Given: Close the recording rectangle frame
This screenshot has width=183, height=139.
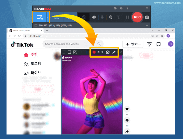Looking at the screenshot, I should tap(121, 52).
